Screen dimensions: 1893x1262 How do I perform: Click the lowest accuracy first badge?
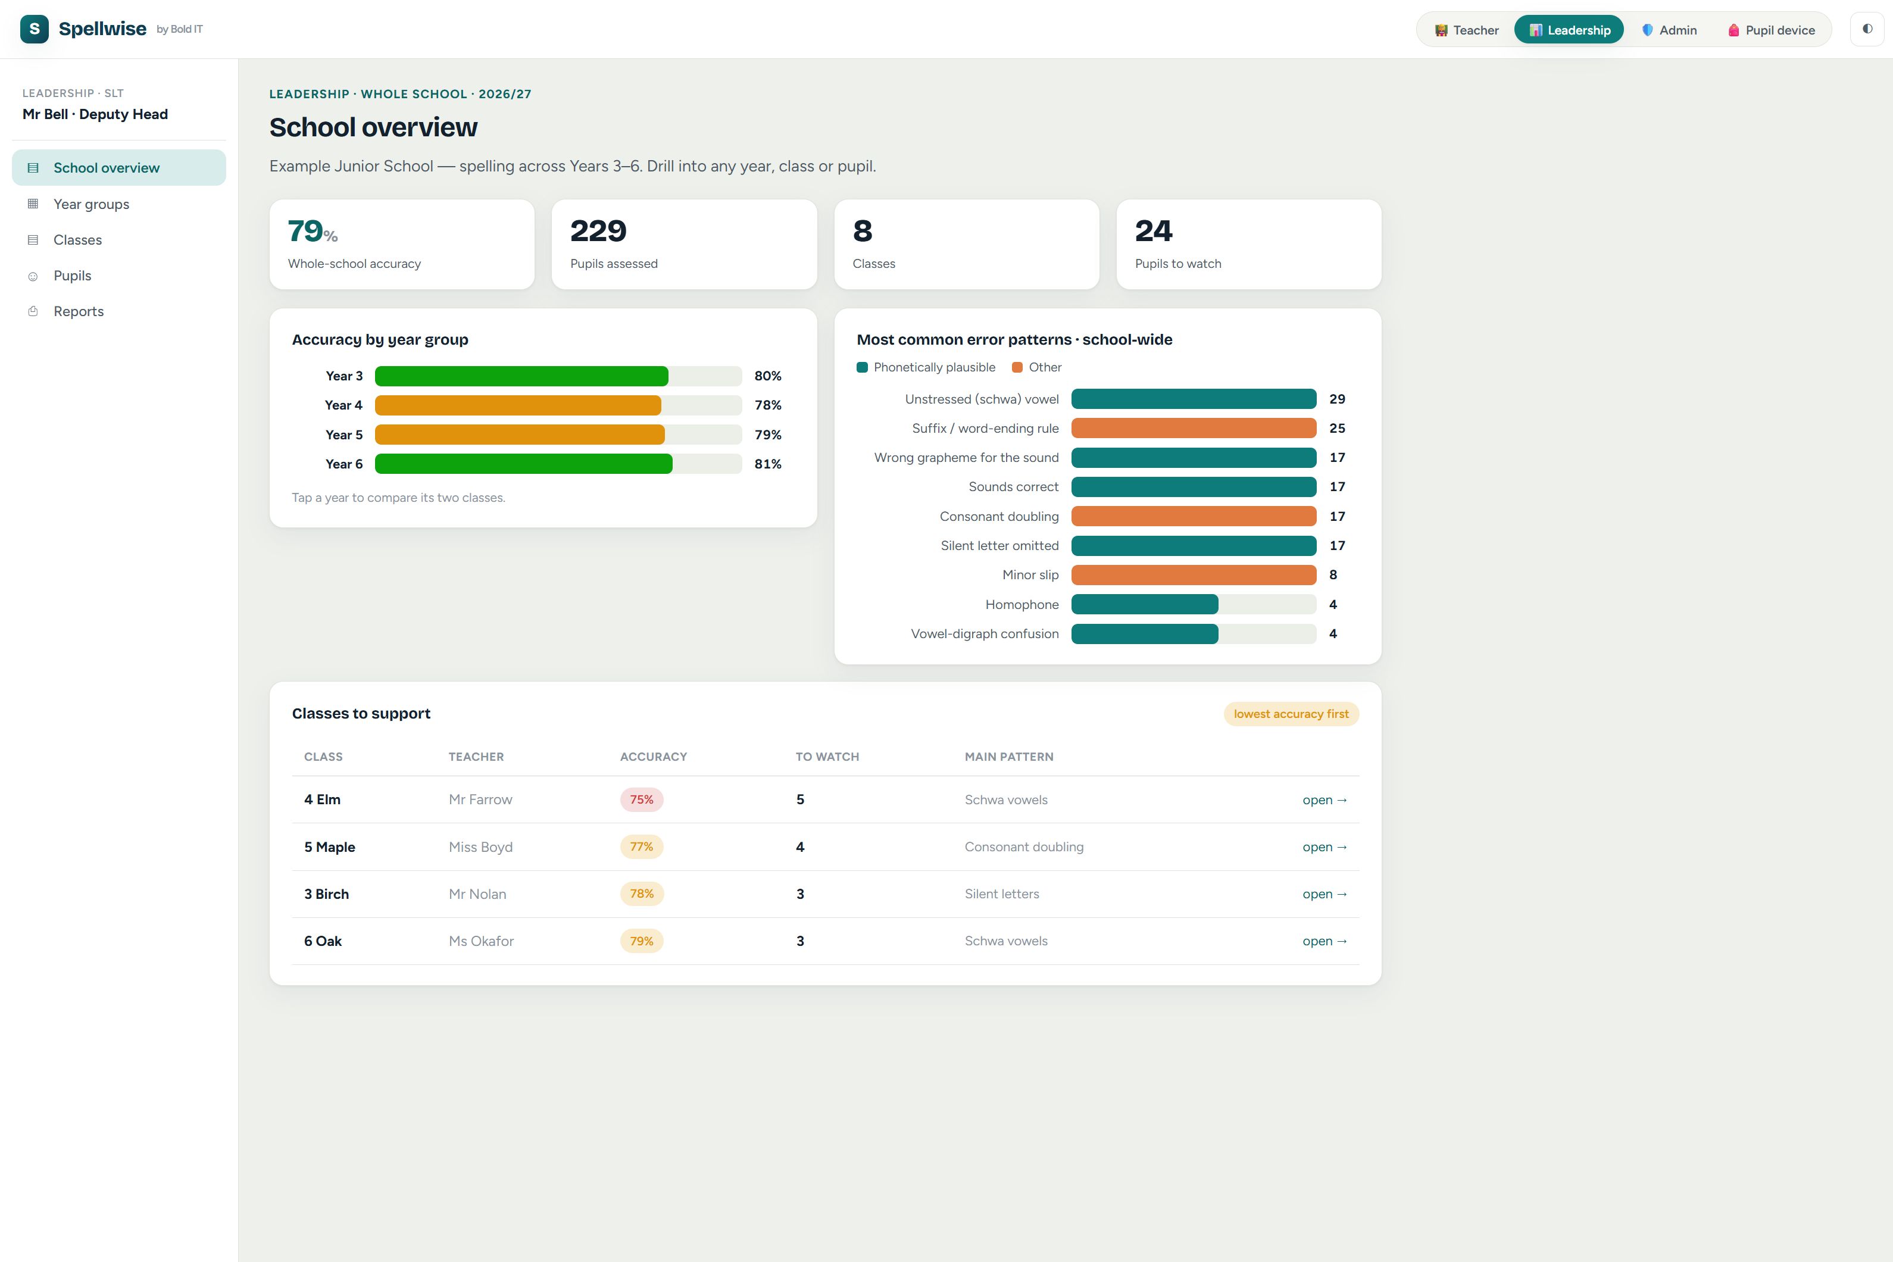(x=1291, y=714)
